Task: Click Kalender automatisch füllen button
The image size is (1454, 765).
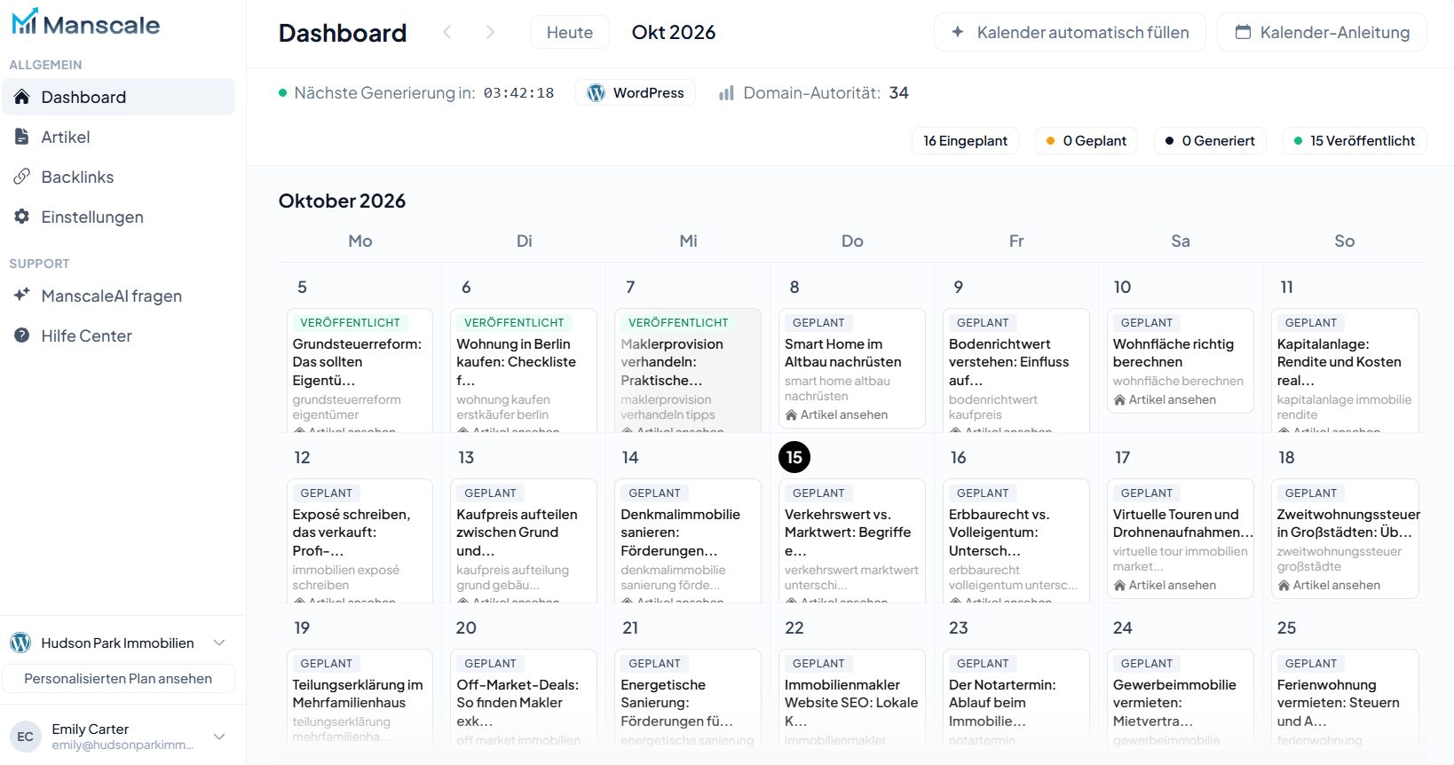Action: pyautogui.click(x=1070, y=32)
